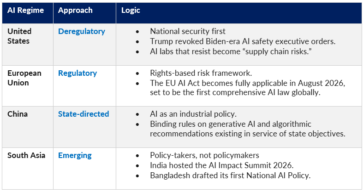Viewport: 363px width, 192px height.
Task: Click the 'AI Regime' column header
Action: [x=25, y=11]
